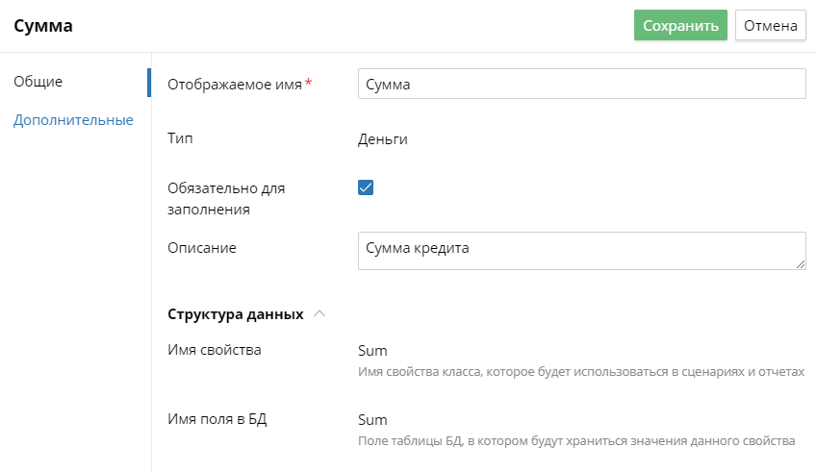Click the Имя свойства value Sum
The width and height of the screenshot is (817, 472).
pos(372,350)
